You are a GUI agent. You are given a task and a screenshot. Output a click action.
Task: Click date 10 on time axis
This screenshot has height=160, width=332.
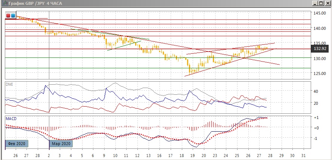coord(115,155)
